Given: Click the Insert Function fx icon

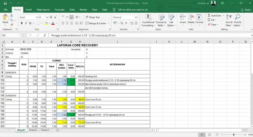Looking at the screenshot, I should click(45, 35).
